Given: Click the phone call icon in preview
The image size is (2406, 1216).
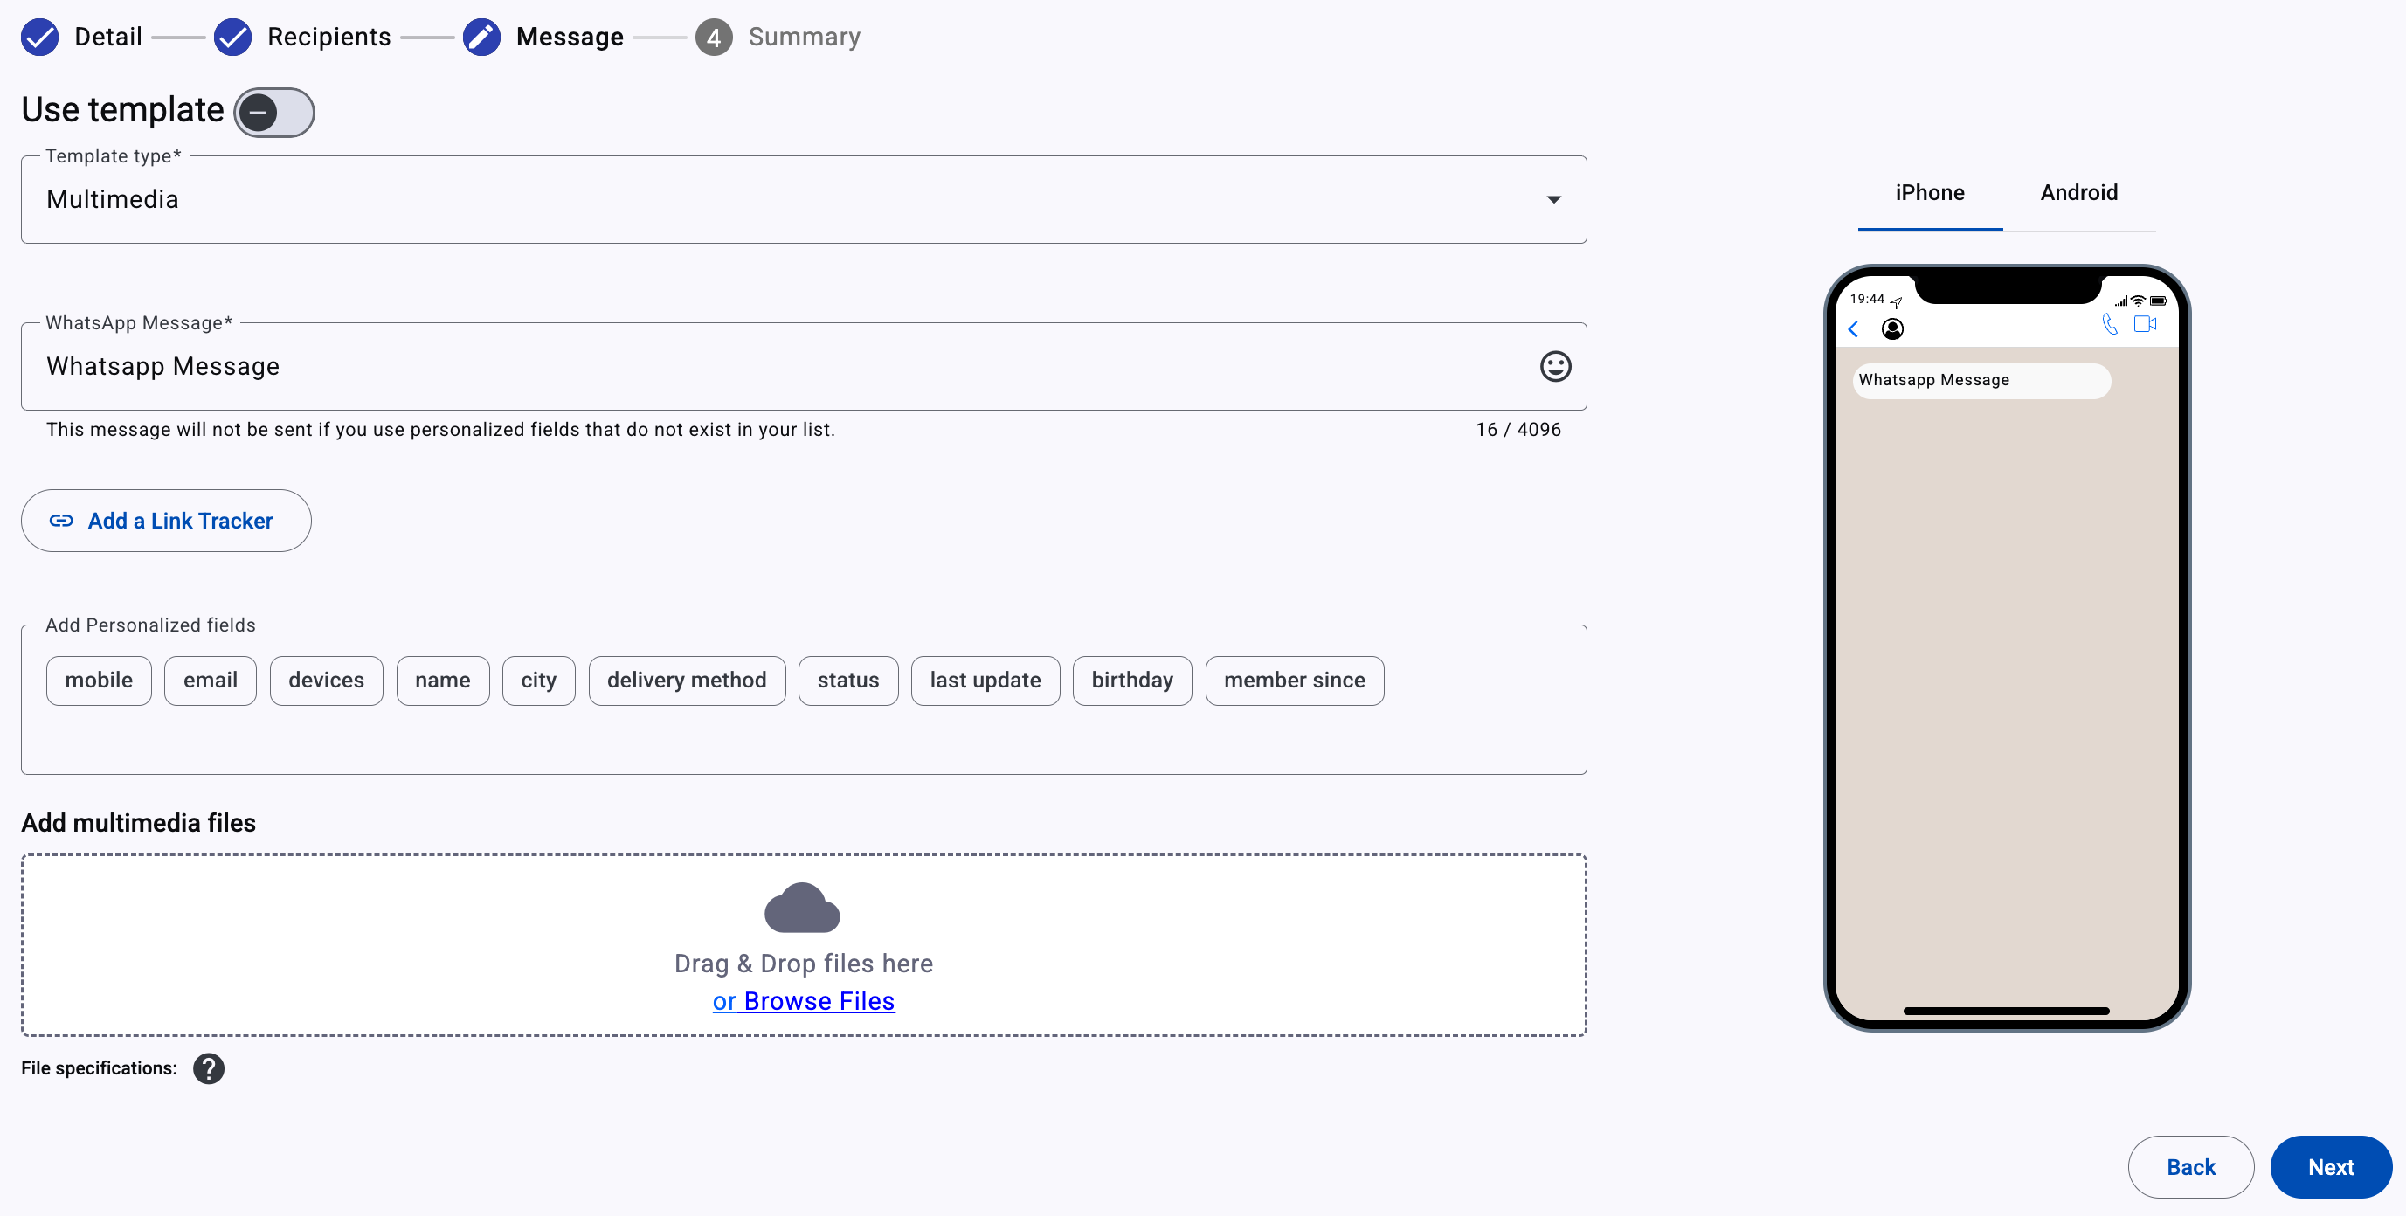Looking at the screenshot, I should click(x=2109, y=324).
